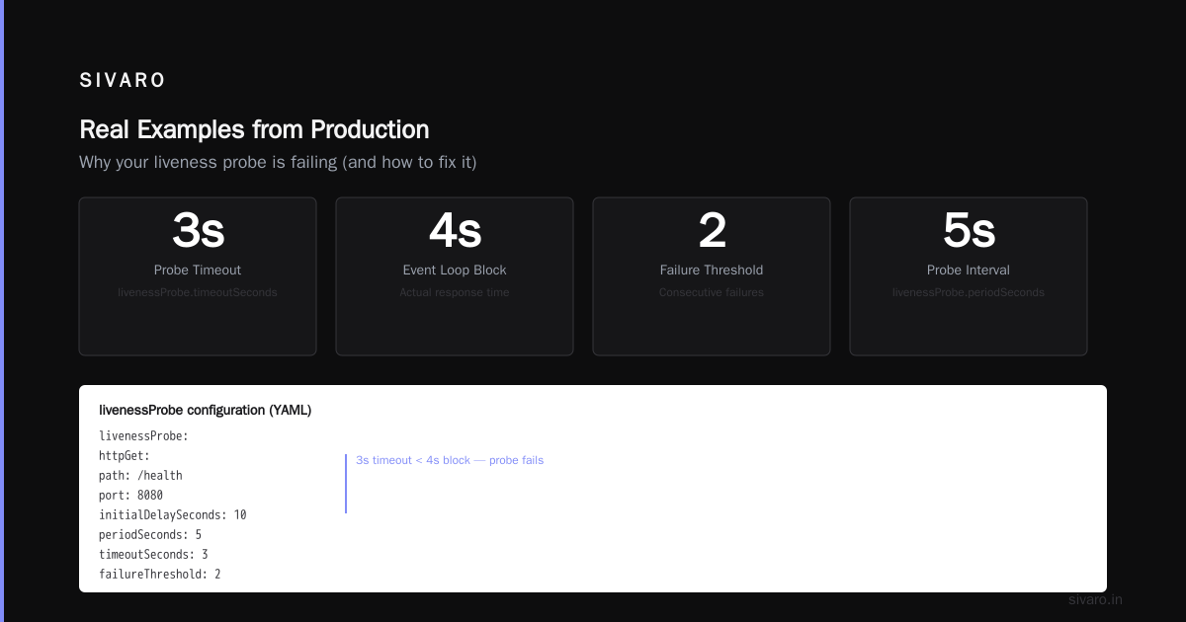Screen dimensions: 1186x622
Task: Select the 3s Probe Timeout card
Action: 198,276
